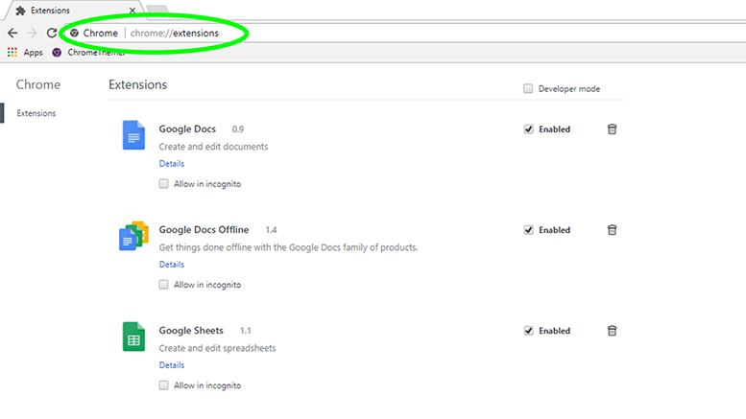Uncheck Enabled for Google Sheets
This screenshot has width=746, height=419.
pos(529,331)
